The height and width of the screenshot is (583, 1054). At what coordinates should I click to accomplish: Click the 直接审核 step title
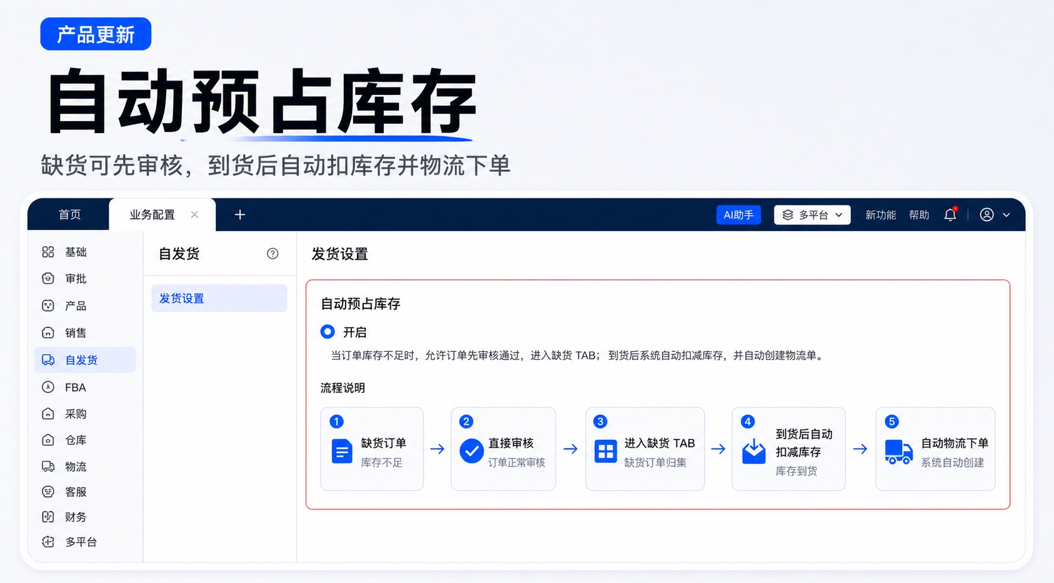click(x=511, y=443)
